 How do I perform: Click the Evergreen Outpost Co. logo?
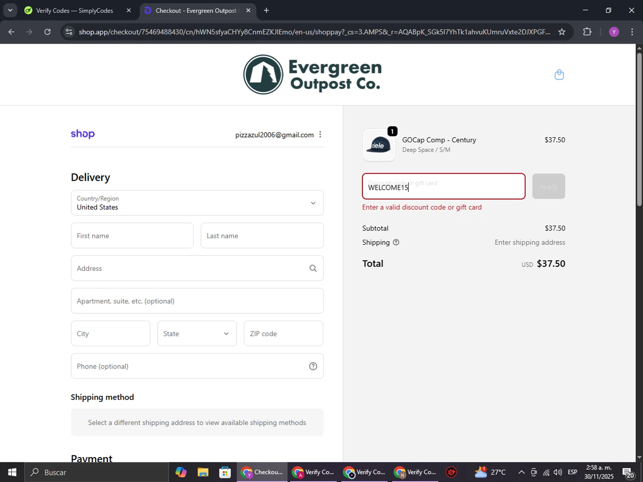(x=312, y=75)
